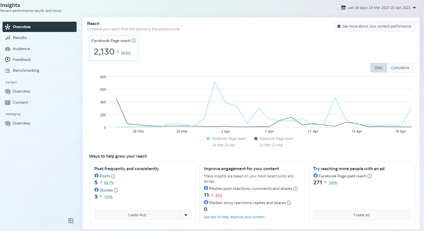Image resolution: width=424 pixels, height=231 pixels.
Task: Click the 45% reactions decrease link
Action: point(218,195)
